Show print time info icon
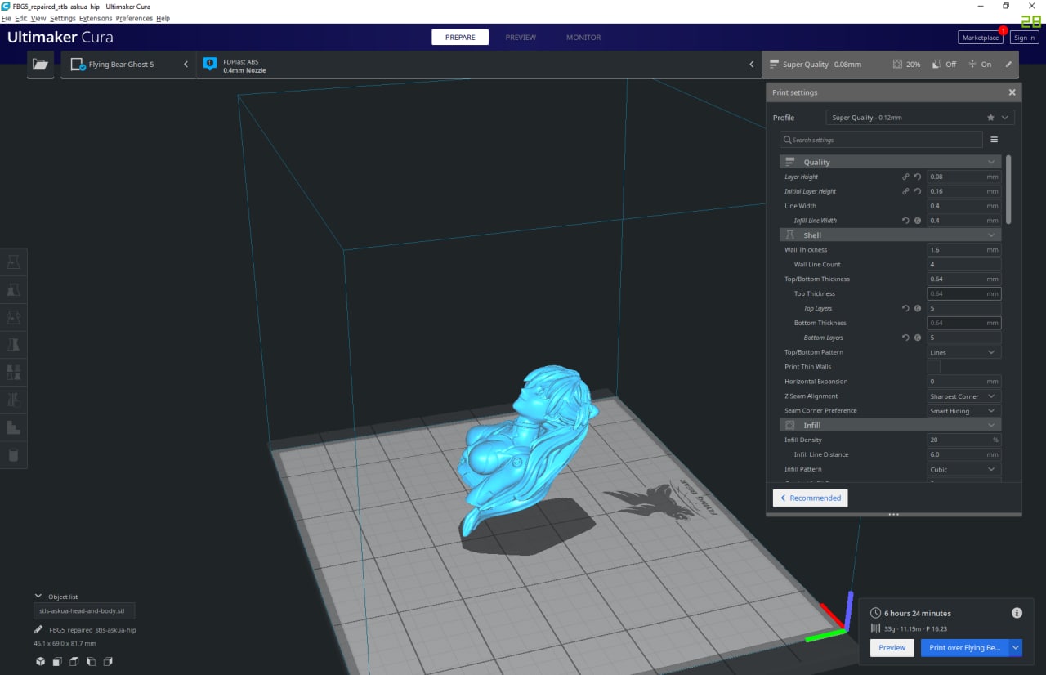1046x675 pixels. (x=1017, y=612)
